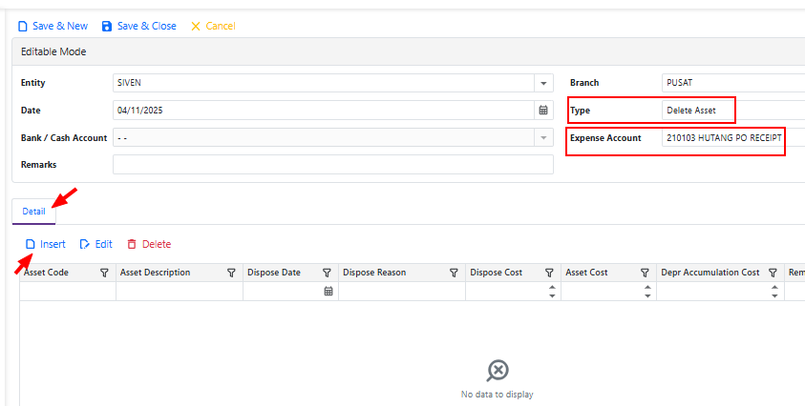Screen dimensions: 805x406
Task: Click the Entity field showing SIVEN
Action: pos(324,83)
